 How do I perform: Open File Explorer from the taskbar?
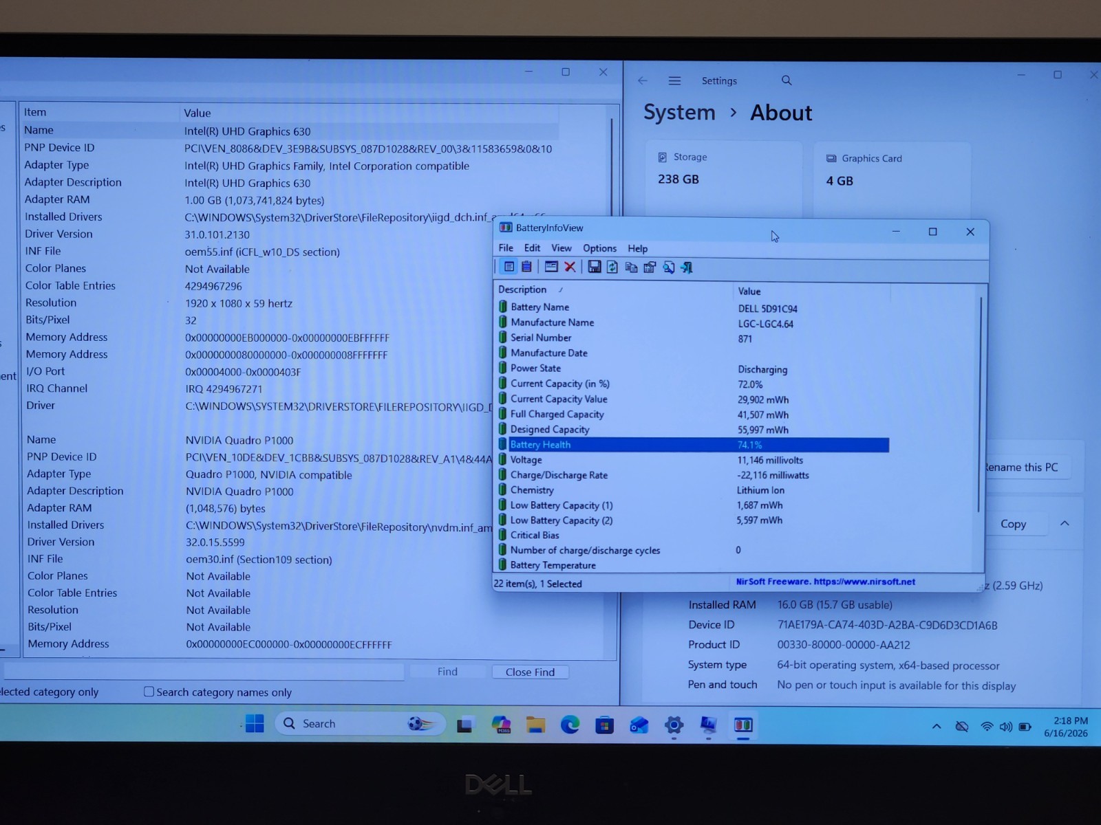[535, 725]
